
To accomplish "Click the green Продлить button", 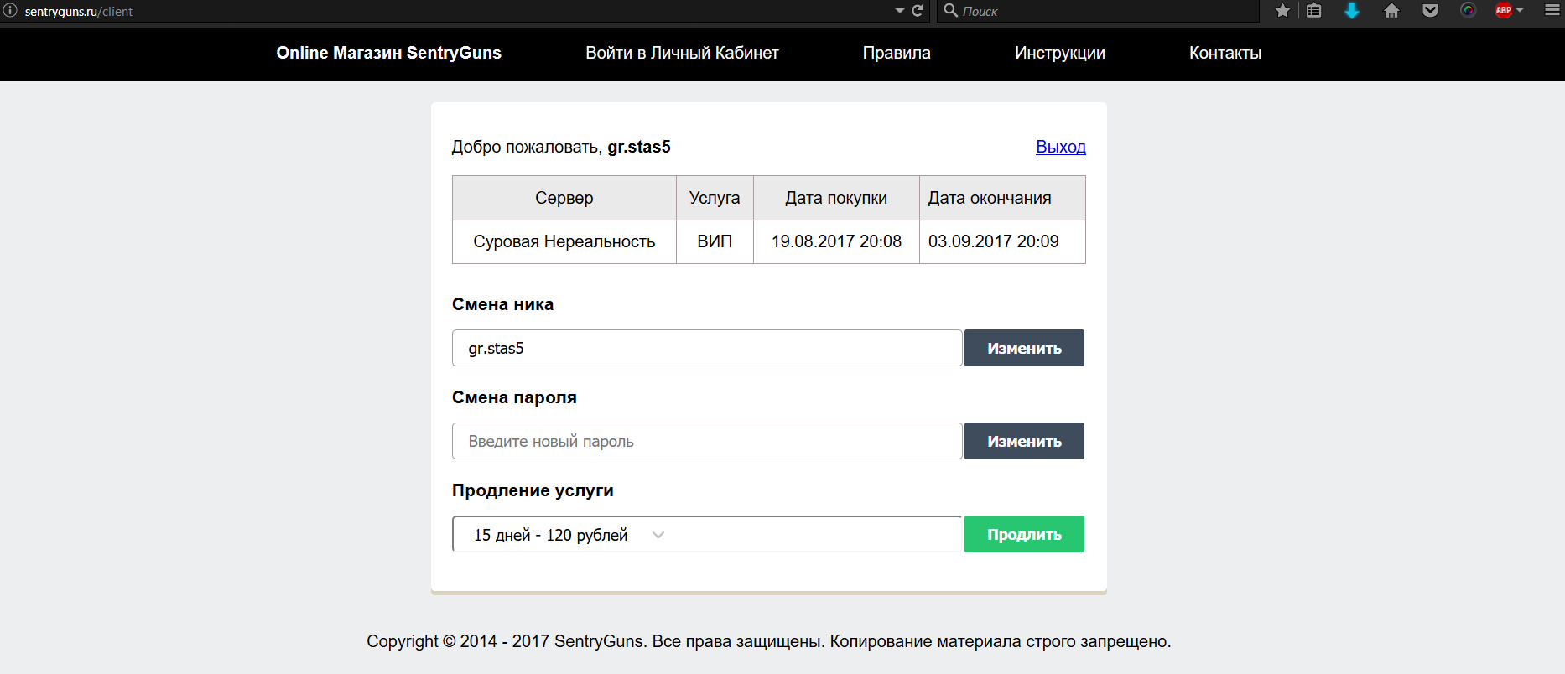I will coord(1024,534).
